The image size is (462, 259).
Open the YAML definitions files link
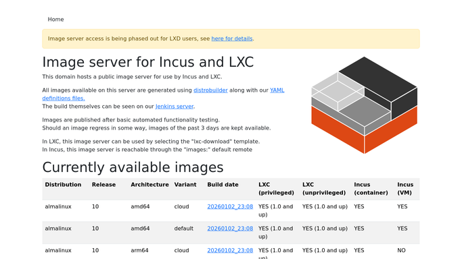[163, 94]
